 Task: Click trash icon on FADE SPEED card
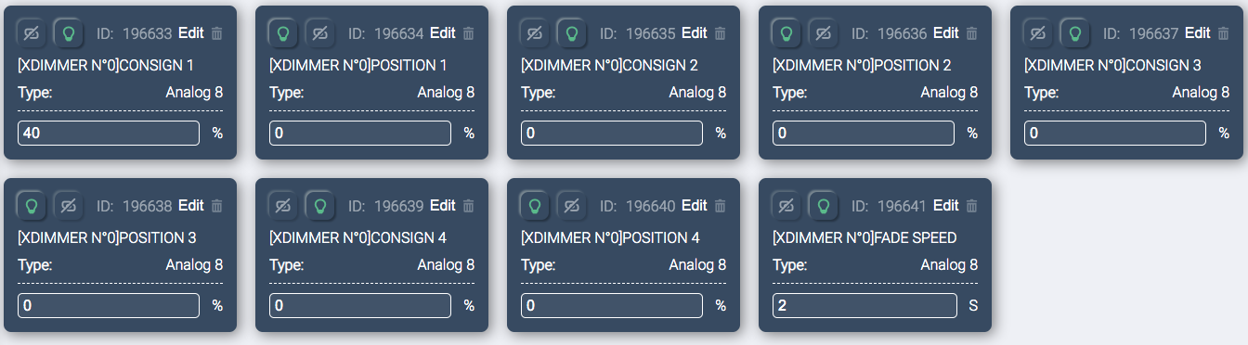tap(972, 206)
